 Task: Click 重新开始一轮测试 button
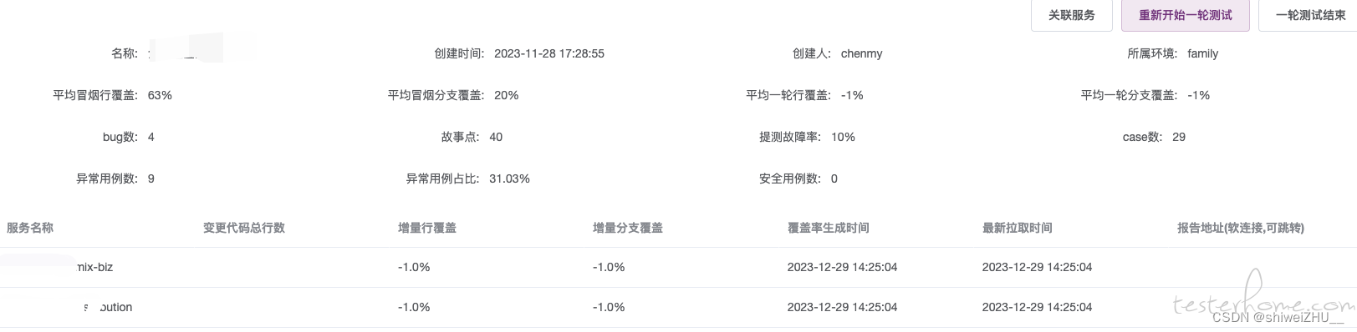point(1185,15)
